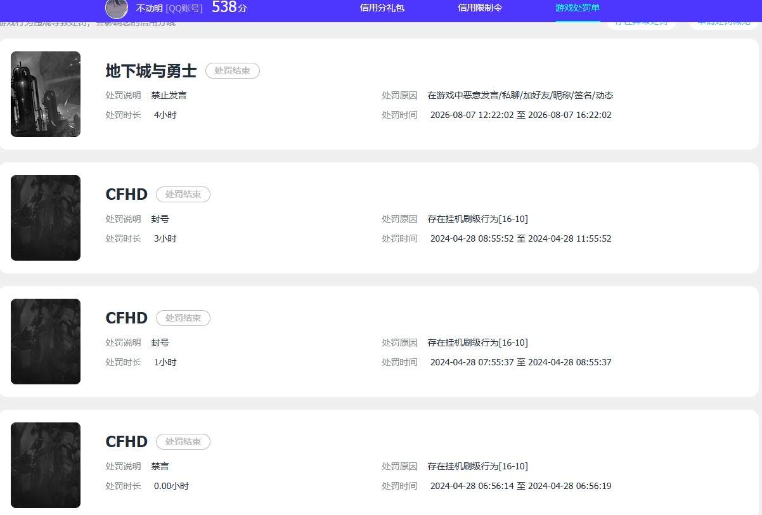Click the 禁言 penalty description

point(160,466)
